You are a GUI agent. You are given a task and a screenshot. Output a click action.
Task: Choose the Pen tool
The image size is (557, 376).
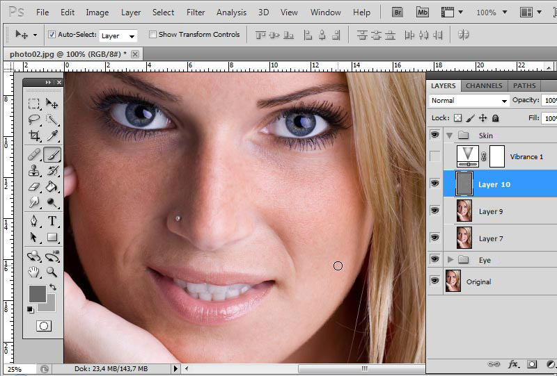tap(33, 221)
